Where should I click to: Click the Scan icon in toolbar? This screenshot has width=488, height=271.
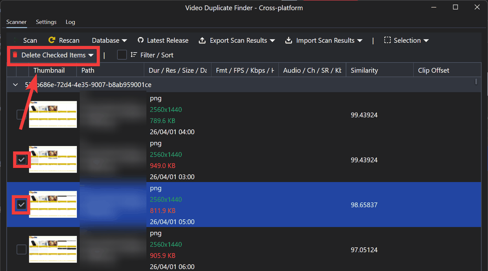click(15, 40)
